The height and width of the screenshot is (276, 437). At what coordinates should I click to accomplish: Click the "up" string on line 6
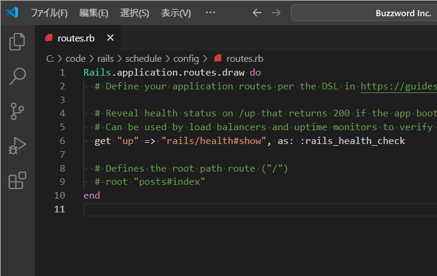(128, 141)
